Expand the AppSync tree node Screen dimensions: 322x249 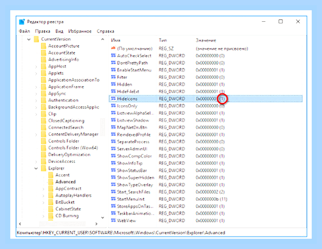pyautogui.click(x=36, y=94)
